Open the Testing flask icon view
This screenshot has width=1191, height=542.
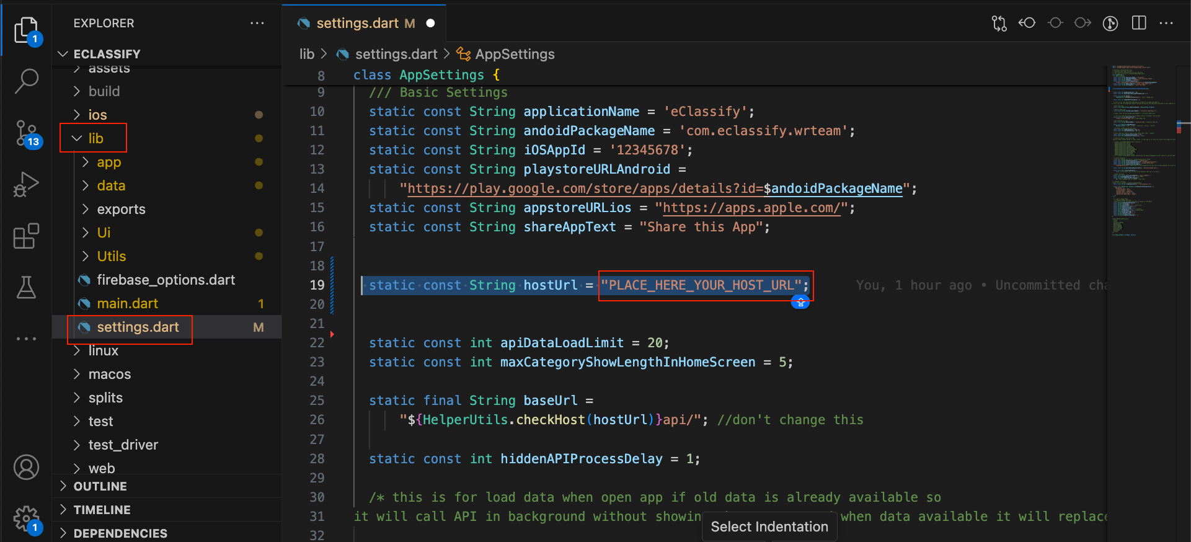point(26,287)
